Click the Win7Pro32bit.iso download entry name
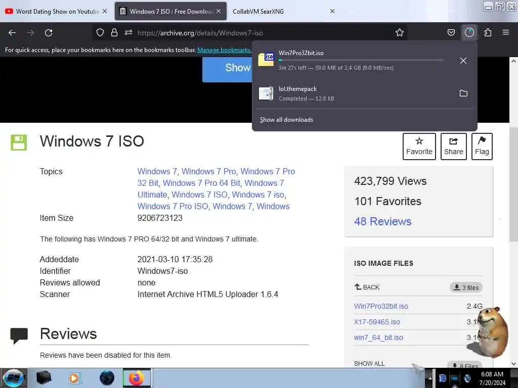 [301, 53]
